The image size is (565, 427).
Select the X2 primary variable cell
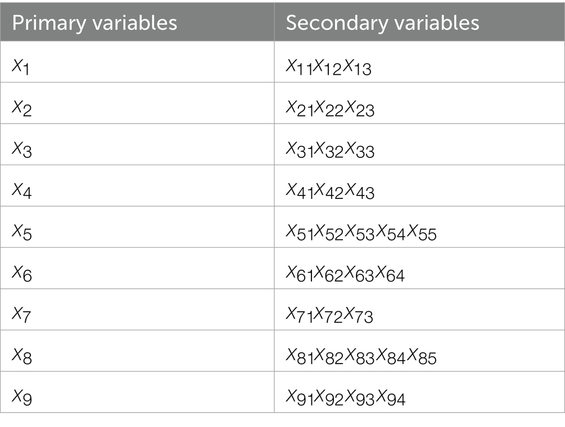pyautogui.click(x=22, y=108)
